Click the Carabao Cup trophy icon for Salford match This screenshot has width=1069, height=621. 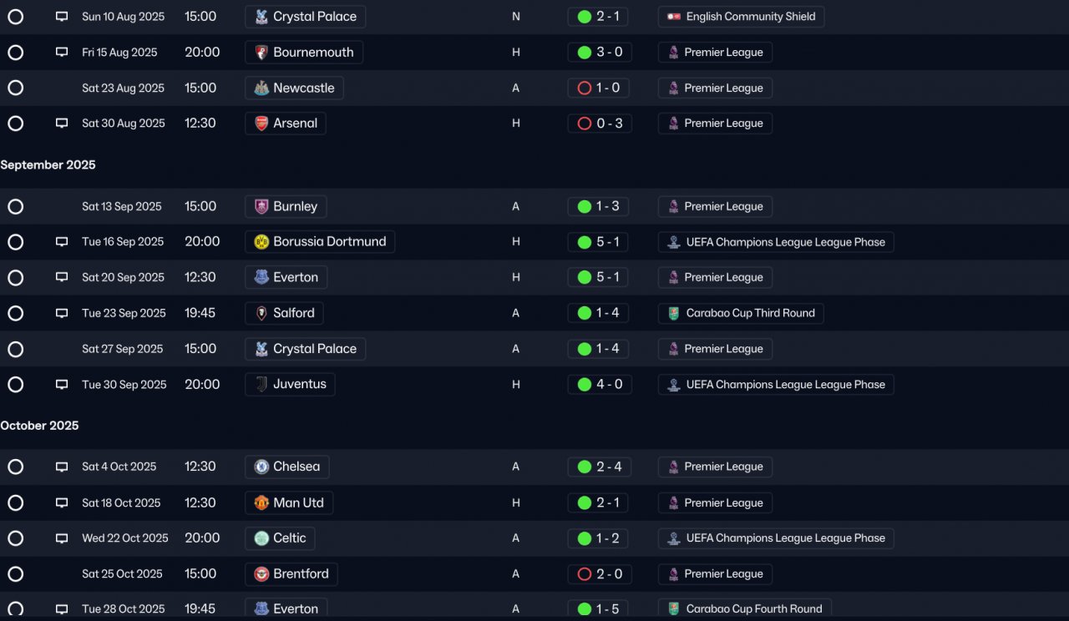[x=674, y=313]
